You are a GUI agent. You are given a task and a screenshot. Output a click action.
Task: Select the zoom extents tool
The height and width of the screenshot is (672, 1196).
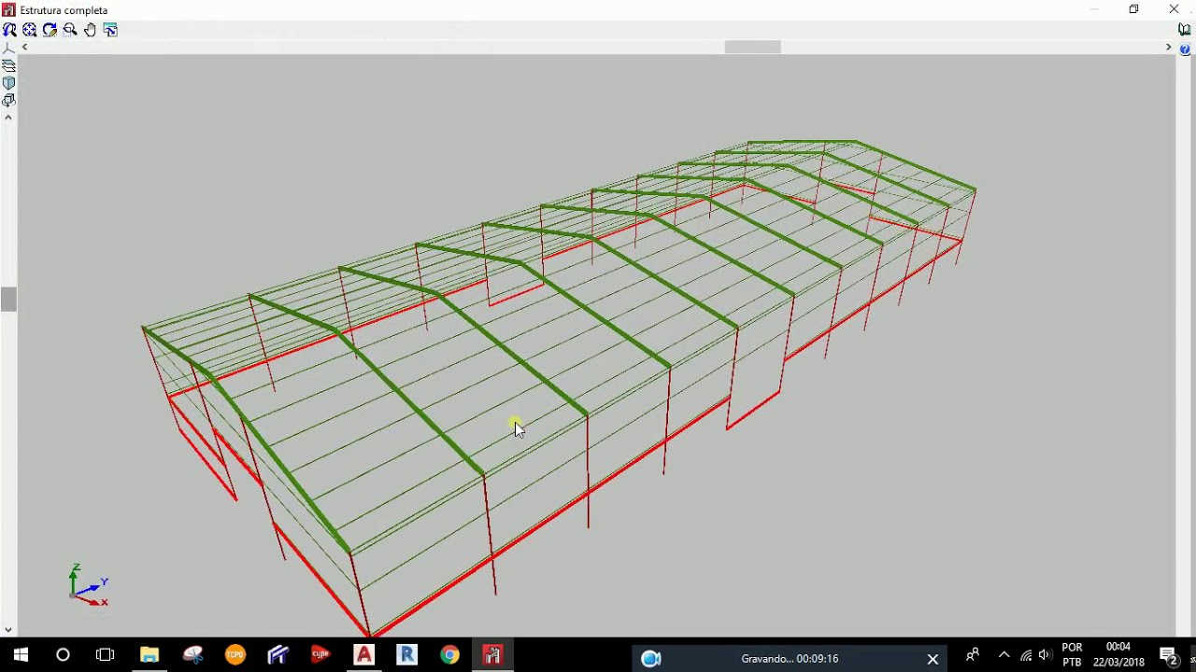pos(30,30)
